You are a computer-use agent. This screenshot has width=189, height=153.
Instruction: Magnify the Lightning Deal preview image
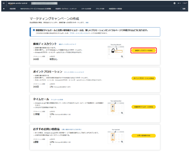click(x=122, y=113)
